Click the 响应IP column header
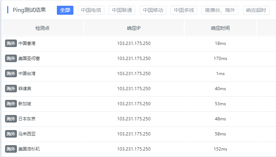The height and width of the screenshot is (157, 276). [134, 28]
